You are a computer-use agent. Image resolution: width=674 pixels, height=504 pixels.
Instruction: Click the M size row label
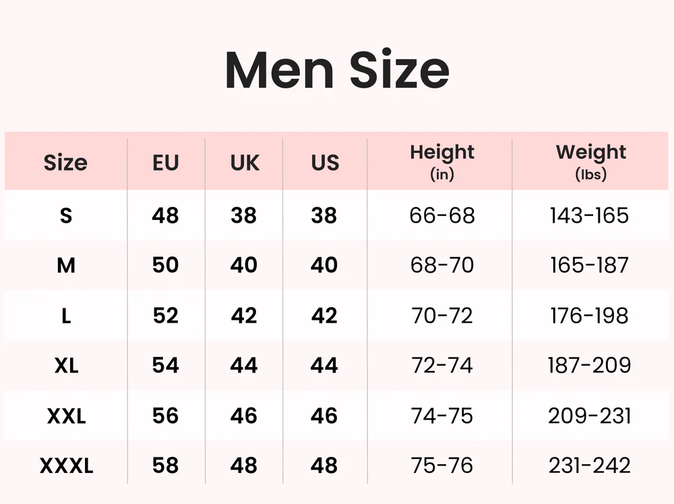(x=65, y=266)
